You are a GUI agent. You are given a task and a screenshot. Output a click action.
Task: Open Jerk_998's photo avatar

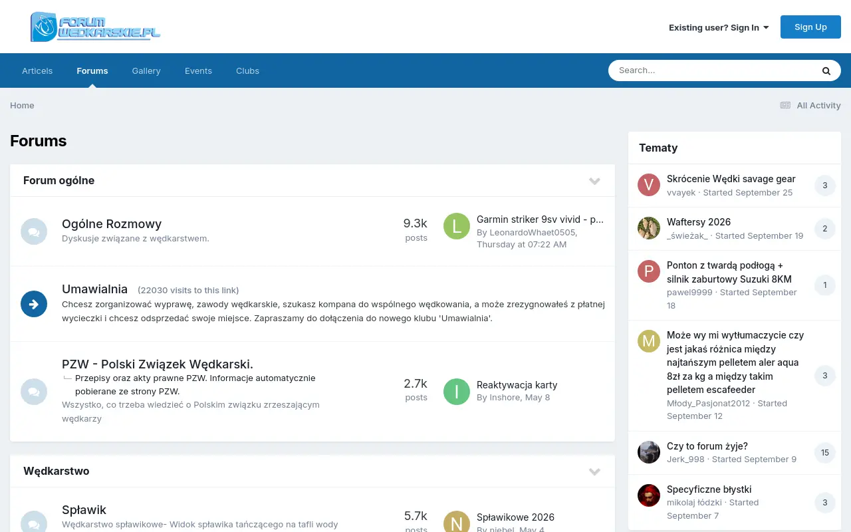coord(649,452)
